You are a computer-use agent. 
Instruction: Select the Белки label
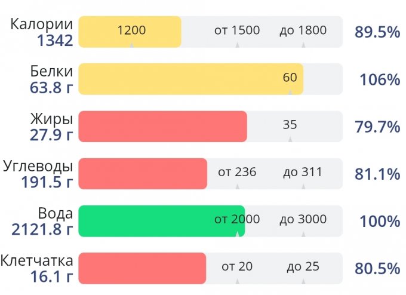click(52, 72)
